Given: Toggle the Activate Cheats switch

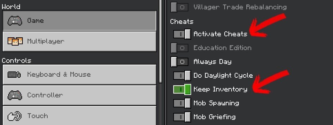Looking at the screenshot, I should [182, 34].
